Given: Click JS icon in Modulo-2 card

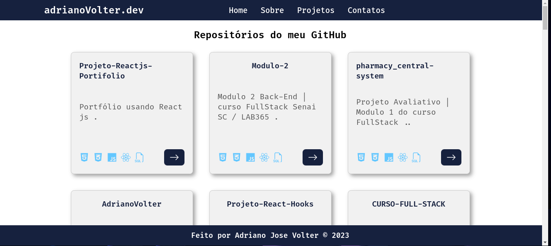Looking at the screenshot, I should coord(250,157).
